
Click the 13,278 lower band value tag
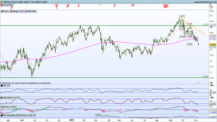213,47
